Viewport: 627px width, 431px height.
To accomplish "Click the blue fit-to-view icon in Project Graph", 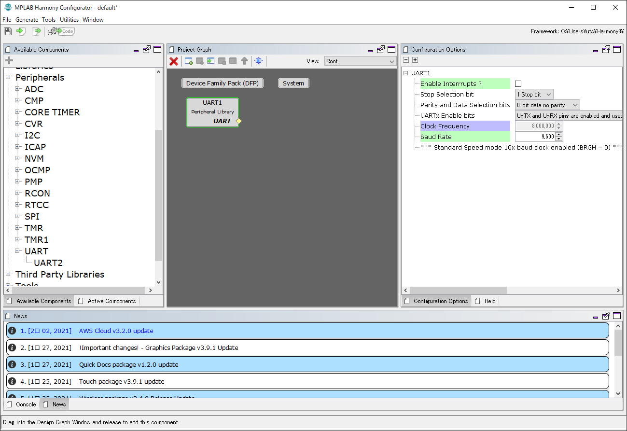I will pos(258,61).
